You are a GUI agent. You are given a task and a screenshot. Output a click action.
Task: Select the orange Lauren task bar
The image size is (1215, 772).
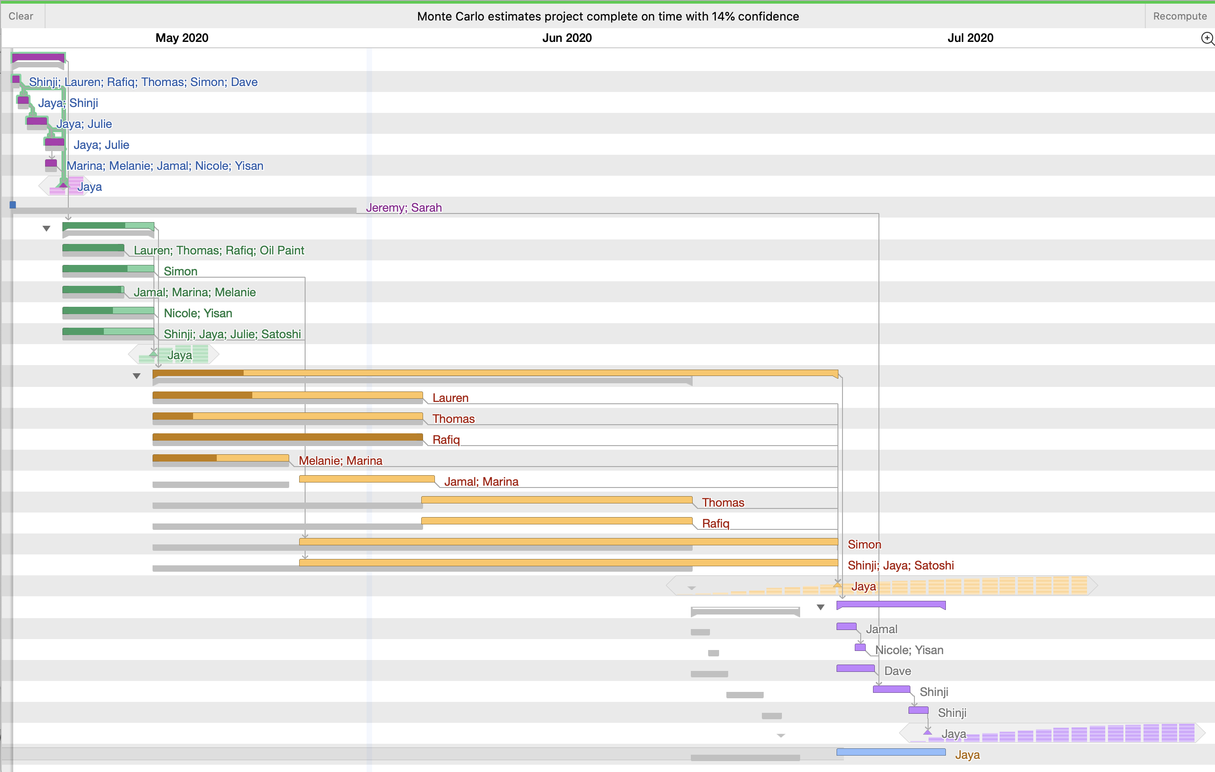coord(288,395)
